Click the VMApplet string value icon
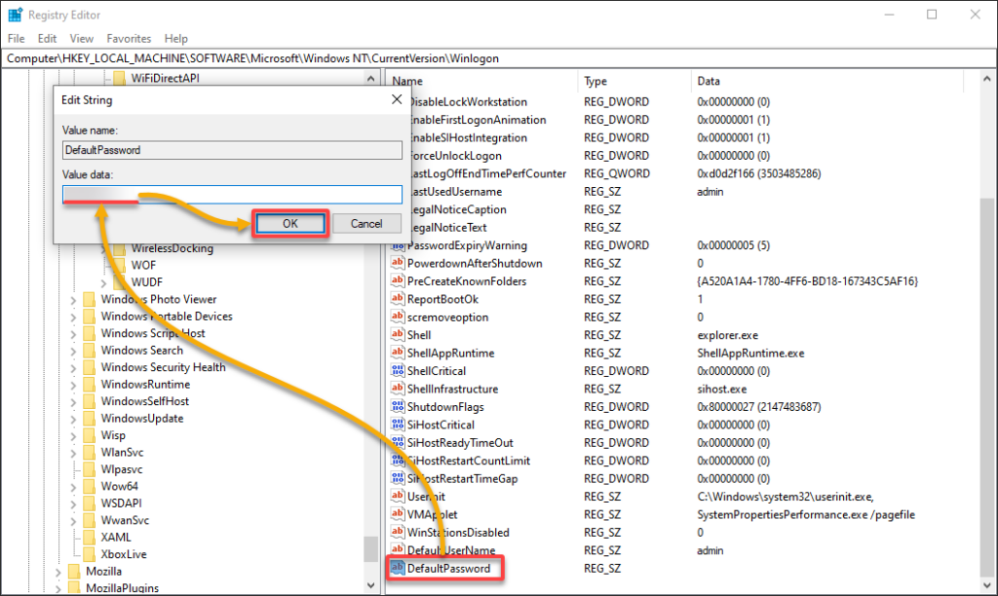 point(398,514)
